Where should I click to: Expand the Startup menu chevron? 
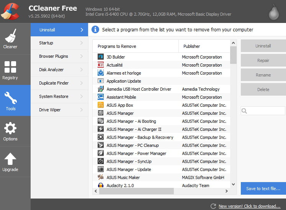click(x=82, y=43)
